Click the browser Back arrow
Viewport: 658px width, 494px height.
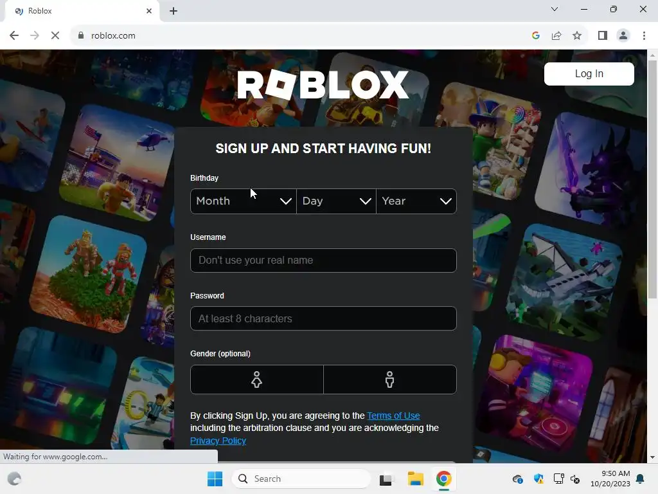tap(14, 36)
